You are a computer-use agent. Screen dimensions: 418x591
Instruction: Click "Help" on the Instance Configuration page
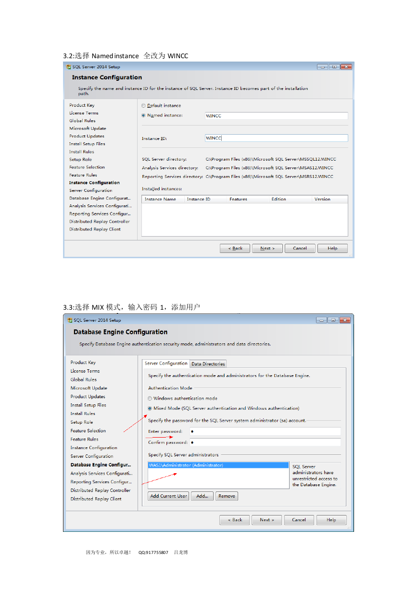click(332, 248)
